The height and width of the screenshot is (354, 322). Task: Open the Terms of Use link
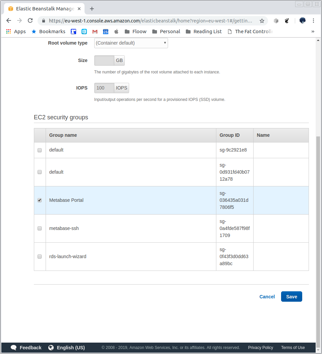[293, 347]
